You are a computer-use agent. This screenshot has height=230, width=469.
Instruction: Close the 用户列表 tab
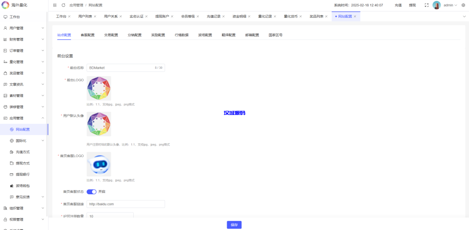click(95, 16)
